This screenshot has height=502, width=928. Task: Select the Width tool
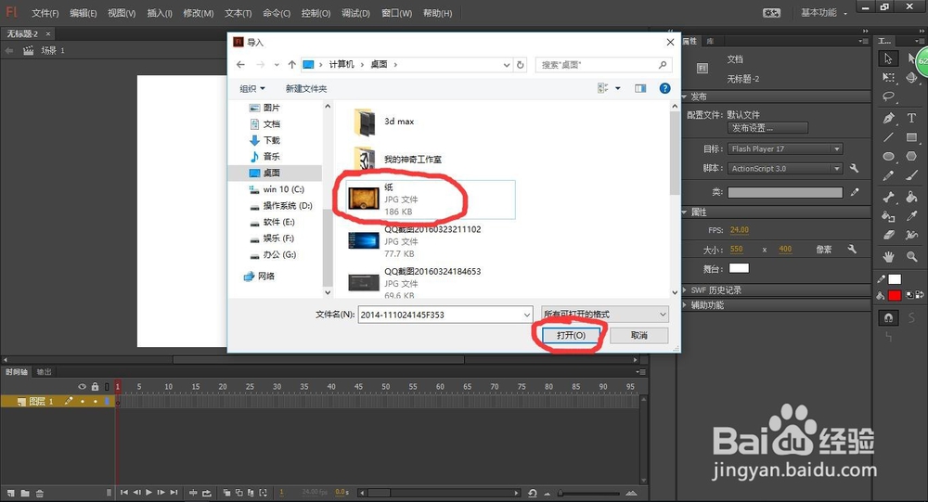click(911, 235)
